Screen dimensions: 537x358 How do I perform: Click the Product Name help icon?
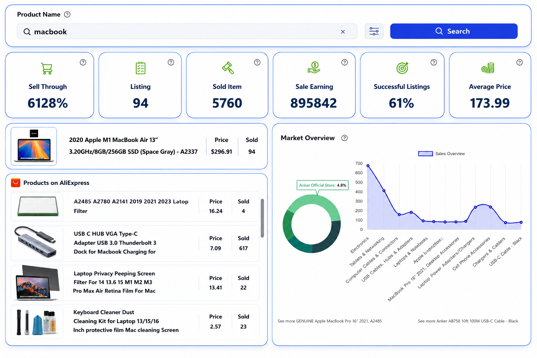(67, 14)
